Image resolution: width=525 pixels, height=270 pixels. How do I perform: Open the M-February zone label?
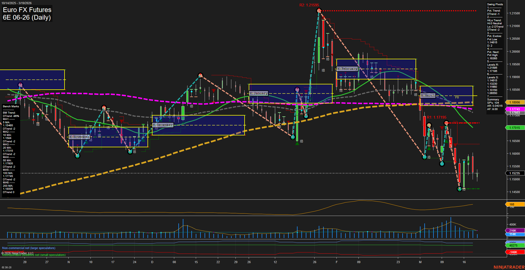(347, 69)
